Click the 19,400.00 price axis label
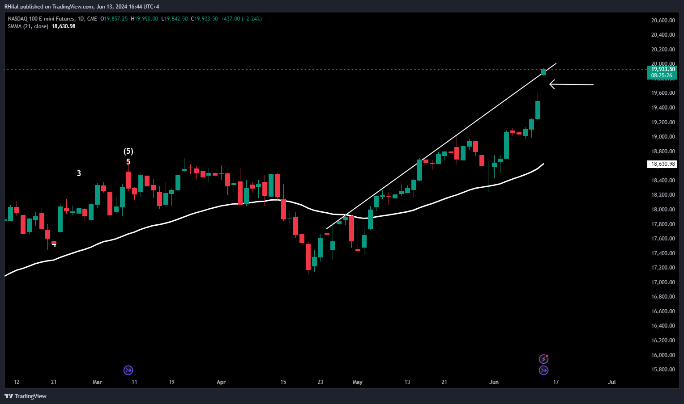 coord(663,108)
